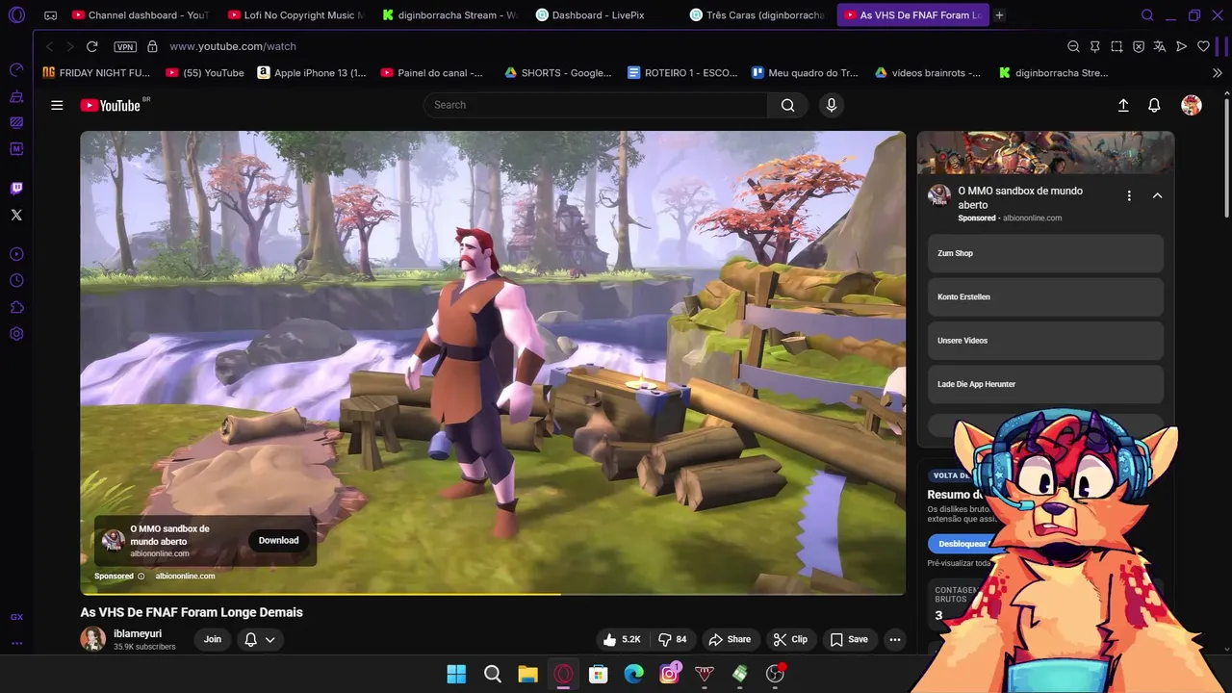Open iblameyuri channel avatar
This screenshot has height=693, width=1232.
tap(93, 639)
